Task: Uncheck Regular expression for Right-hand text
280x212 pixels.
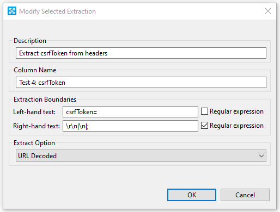Action: (x=204, y=126)
